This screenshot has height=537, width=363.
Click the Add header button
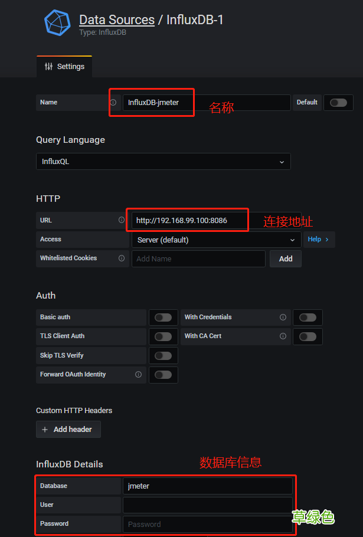(x=68, y=429)
